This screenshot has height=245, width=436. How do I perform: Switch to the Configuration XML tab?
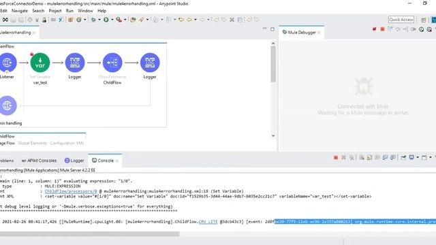point(67,143)
